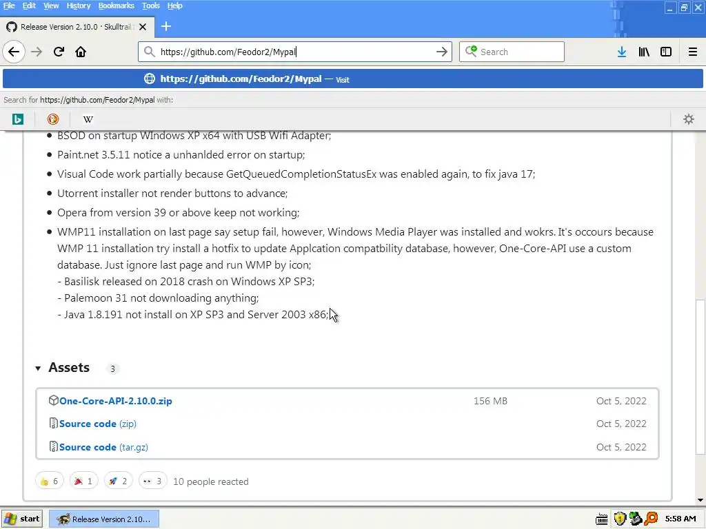Image resolution: width=706 pixels, height=529 pixels.
Task: Click the eyes reaction button
Action: pyautogui.click(x=152, y=481)
